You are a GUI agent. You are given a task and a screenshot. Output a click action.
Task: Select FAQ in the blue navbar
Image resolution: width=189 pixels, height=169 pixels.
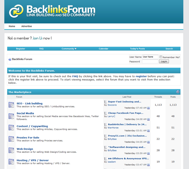41,49
